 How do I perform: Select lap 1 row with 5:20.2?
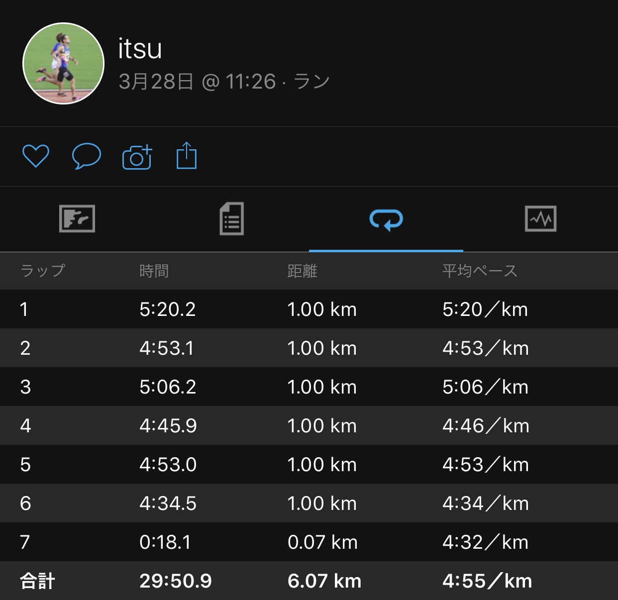pos(167,309)
